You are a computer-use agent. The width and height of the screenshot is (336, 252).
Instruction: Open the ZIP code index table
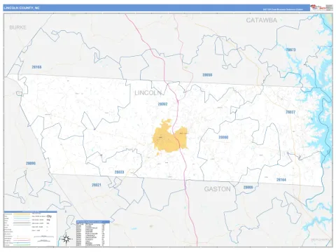click(x=93, y=233)
